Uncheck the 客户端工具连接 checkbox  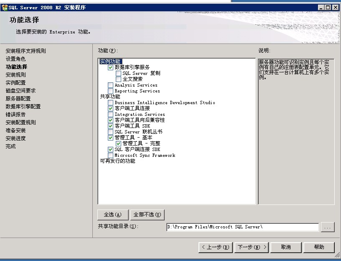point(110,108)
